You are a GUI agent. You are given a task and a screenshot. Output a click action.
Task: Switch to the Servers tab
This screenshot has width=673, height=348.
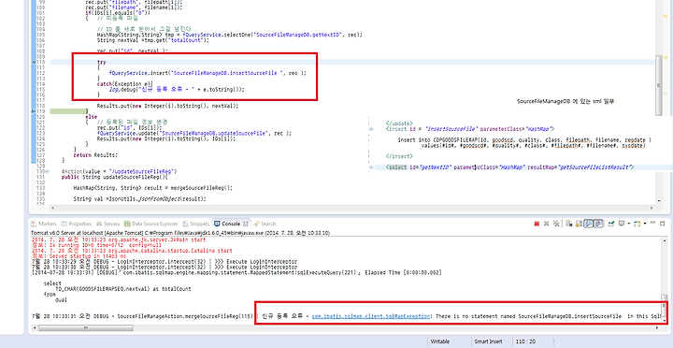click(107, 224)
